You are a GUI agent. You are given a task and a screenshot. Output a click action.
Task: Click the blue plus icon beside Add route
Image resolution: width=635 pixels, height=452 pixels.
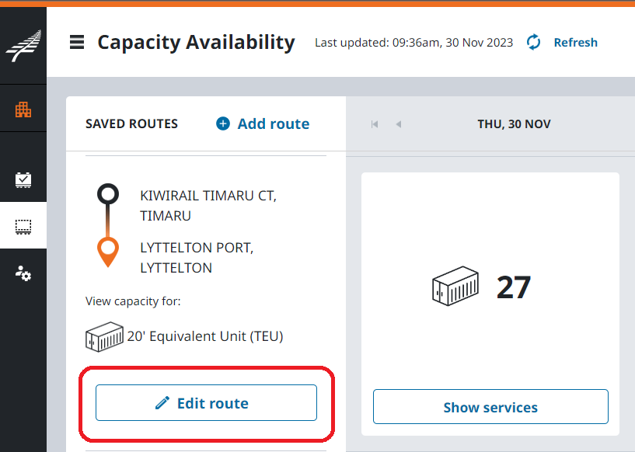[223, 123]
